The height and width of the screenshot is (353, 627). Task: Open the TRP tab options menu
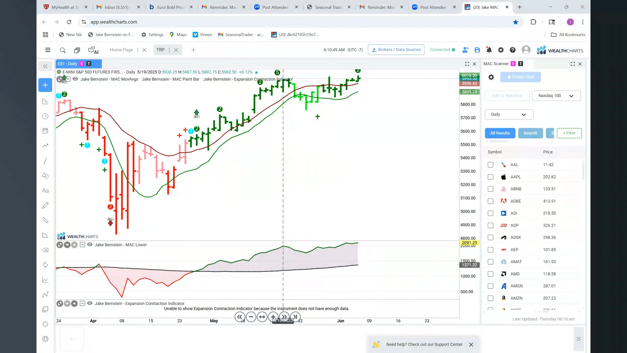pyautogui.click(x=169, y=50)
